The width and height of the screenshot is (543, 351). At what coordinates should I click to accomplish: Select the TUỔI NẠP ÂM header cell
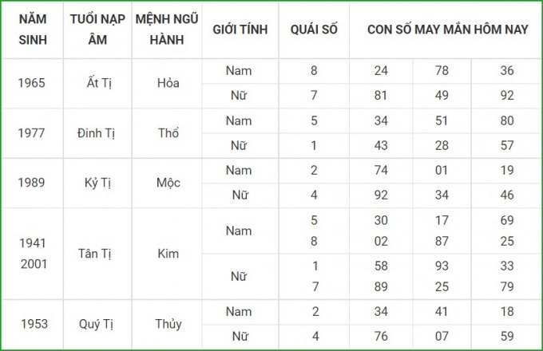click(97, 30)
